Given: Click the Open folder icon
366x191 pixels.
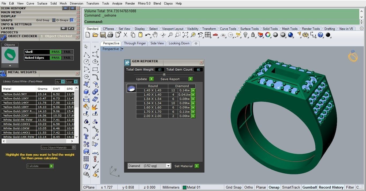Looking at the screenshot, I should point(95,35).
